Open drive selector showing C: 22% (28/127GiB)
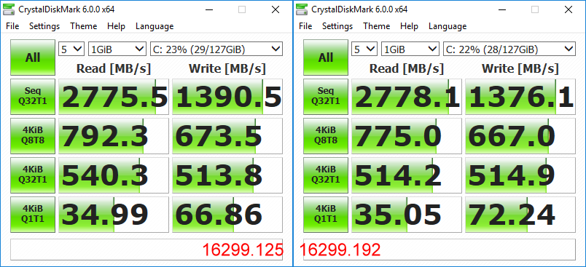586x267 pixels. [x=509, y=49]
